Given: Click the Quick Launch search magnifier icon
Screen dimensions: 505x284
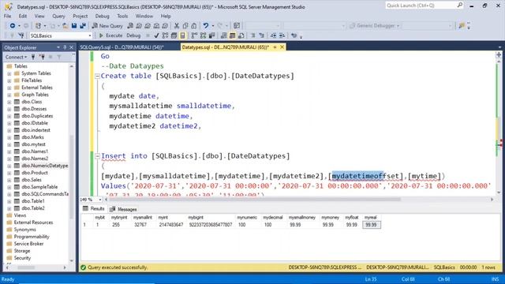Looking at the screenshot, I should 459,6.
